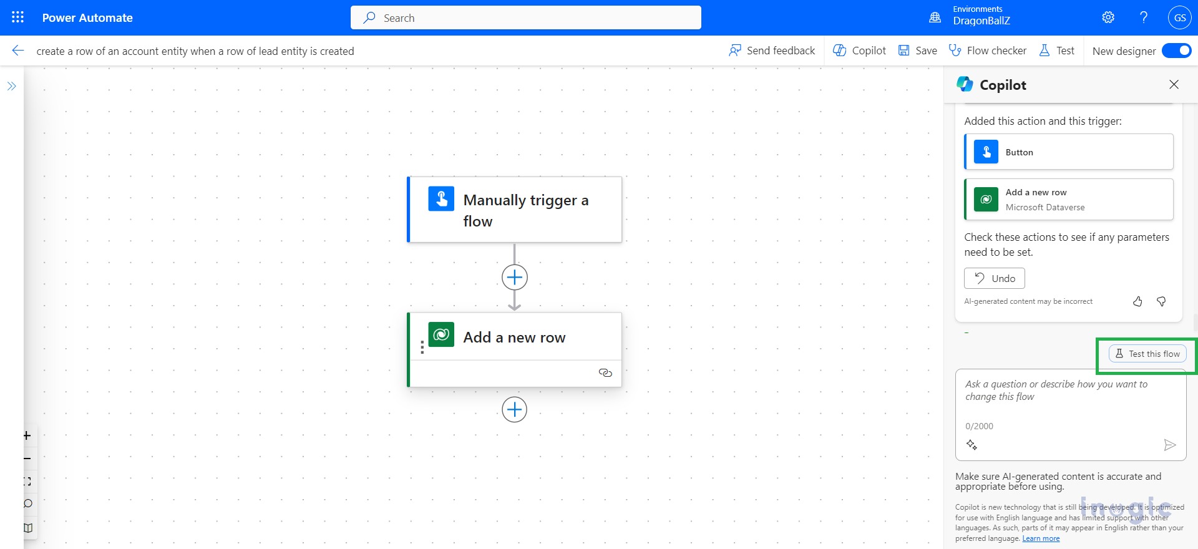Insert step between trigger and action
Screen dimensions: 1198x549
tap(515, 277)
